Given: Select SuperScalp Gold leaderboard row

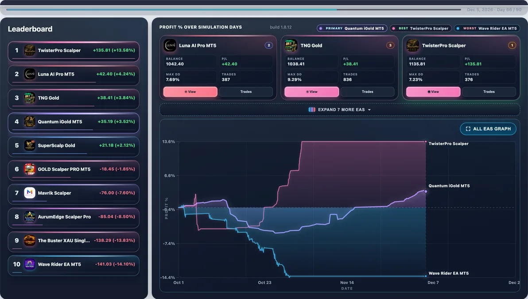Looking at the screenshot, I should coord(74,147).
